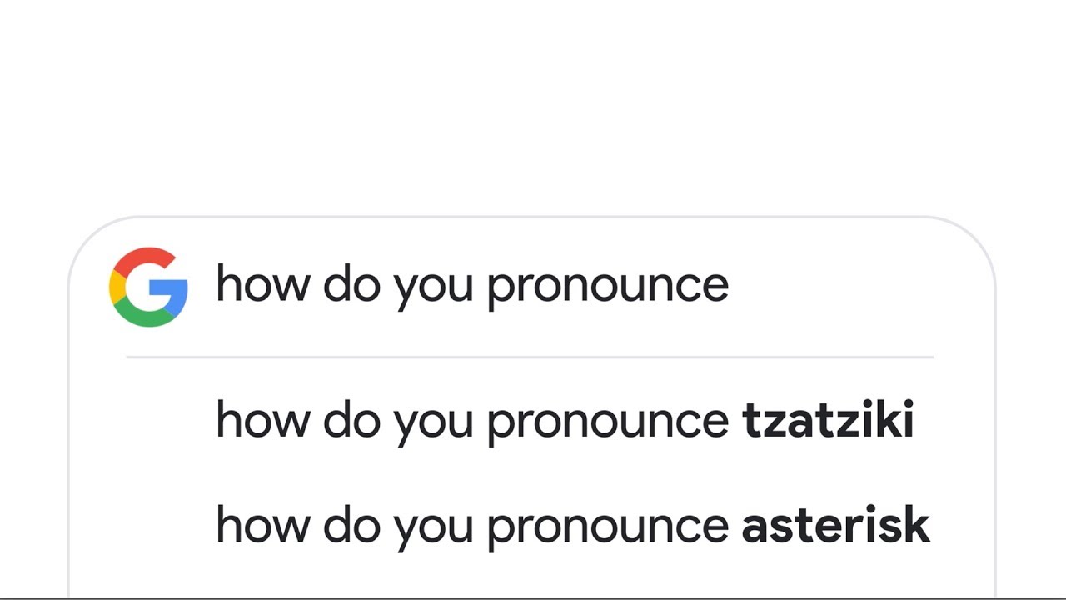The width and height of the screenshot is (1066, 600).
Task: Click empty white area above search card
Action: pos(533,108)
